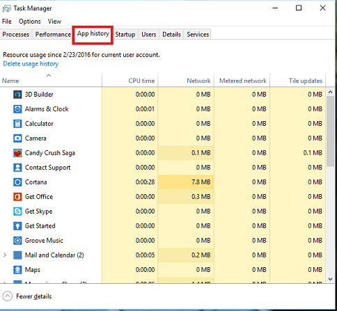Screen dimensions: 337x311
Task: Click the Get Office icon
Action: (17, 197)
